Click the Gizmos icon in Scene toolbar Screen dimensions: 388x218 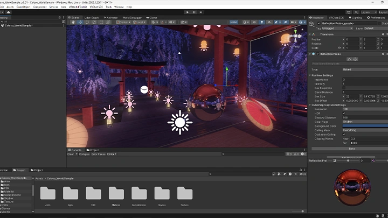click(300, 22)
